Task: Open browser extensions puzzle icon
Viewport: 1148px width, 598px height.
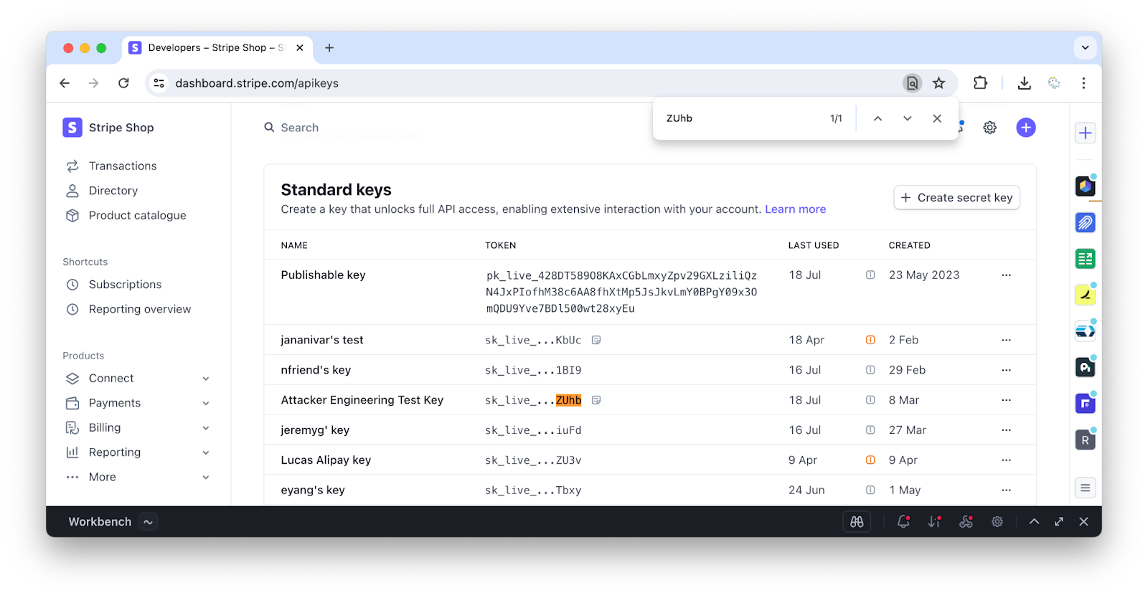Action: [x=980, y=83]
